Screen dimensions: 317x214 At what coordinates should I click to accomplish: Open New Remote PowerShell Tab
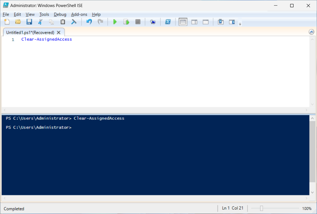(x=153, y=22)
